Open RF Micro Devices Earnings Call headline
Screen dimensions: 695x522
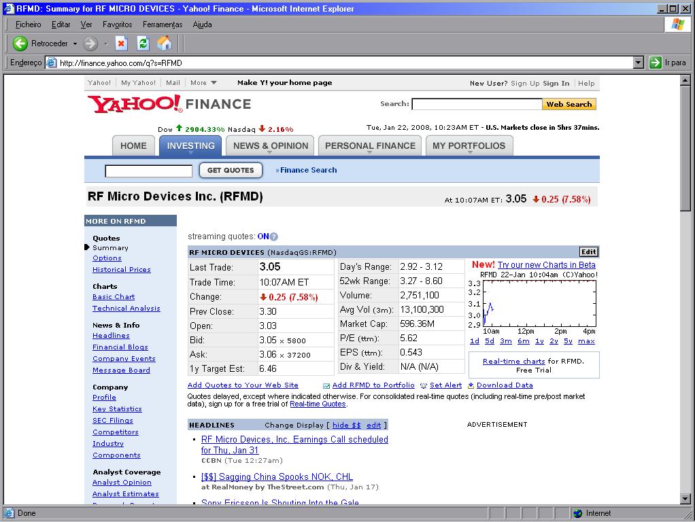294,445
